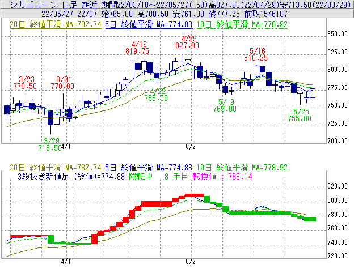
Task: Click the 5/2 date marker under the line-break chart
Action: (191, 262)
